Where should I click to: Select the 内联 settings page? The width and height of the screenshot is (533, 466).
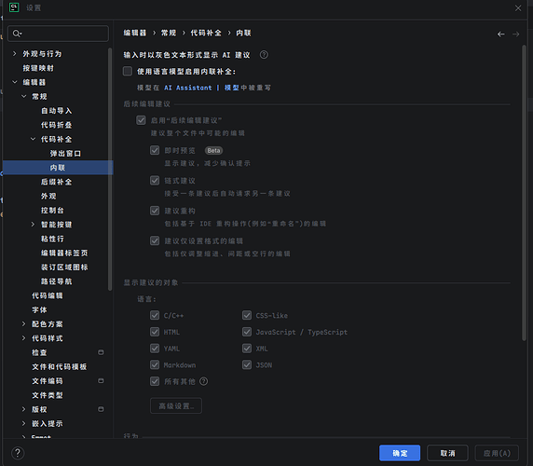tap(58, 168)
